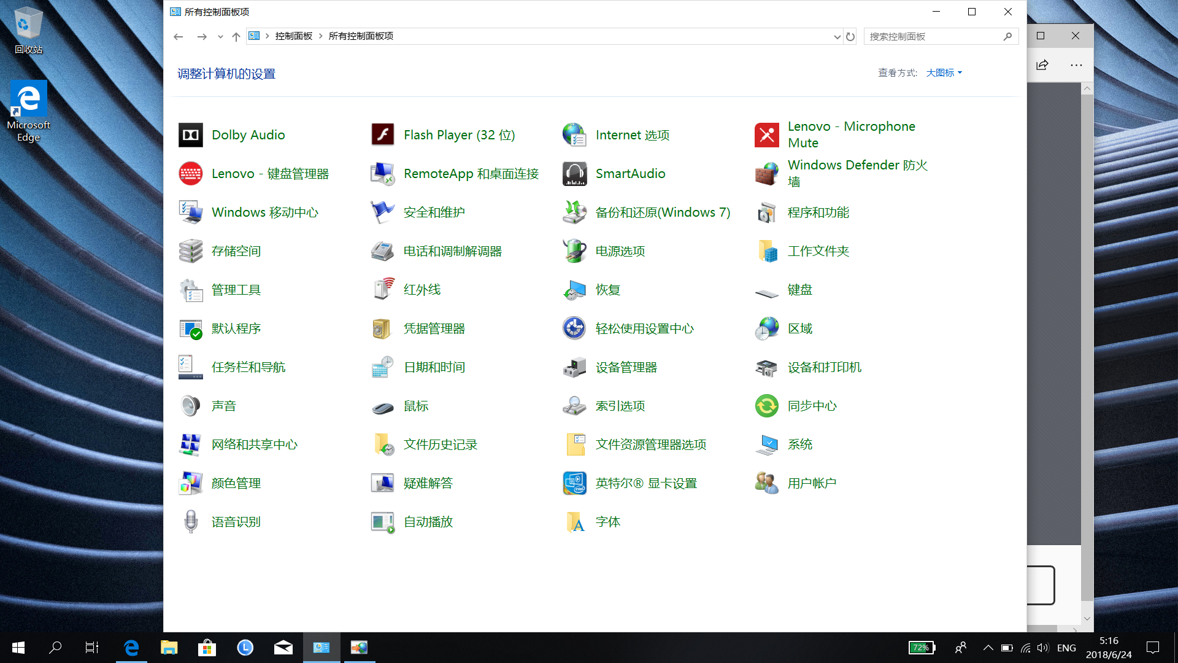Open the 文件历史记录 link
Screen dimensions: 1178x663
pyautogui.click(x=441, y=444)
